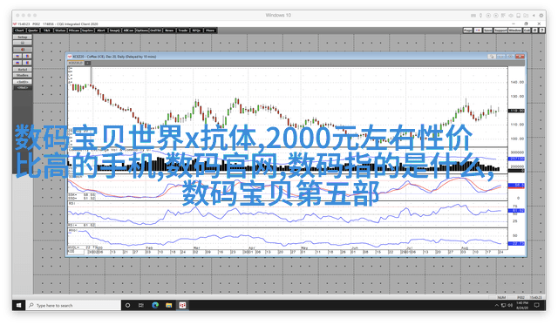Open the News toolbar button
Screen dimensions: 558x325
169,30
